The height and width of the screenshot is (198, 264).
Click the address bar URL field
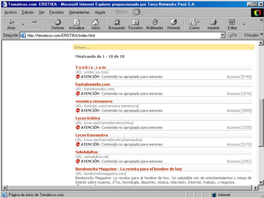[123, 35]
